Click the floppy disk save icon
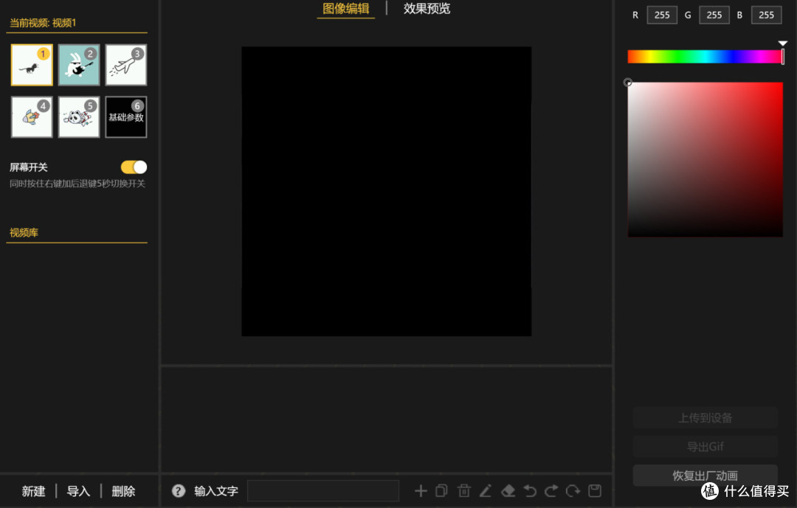Image resolution: width=797 pixels, height=508 pixels. click(x=595, y=491)
